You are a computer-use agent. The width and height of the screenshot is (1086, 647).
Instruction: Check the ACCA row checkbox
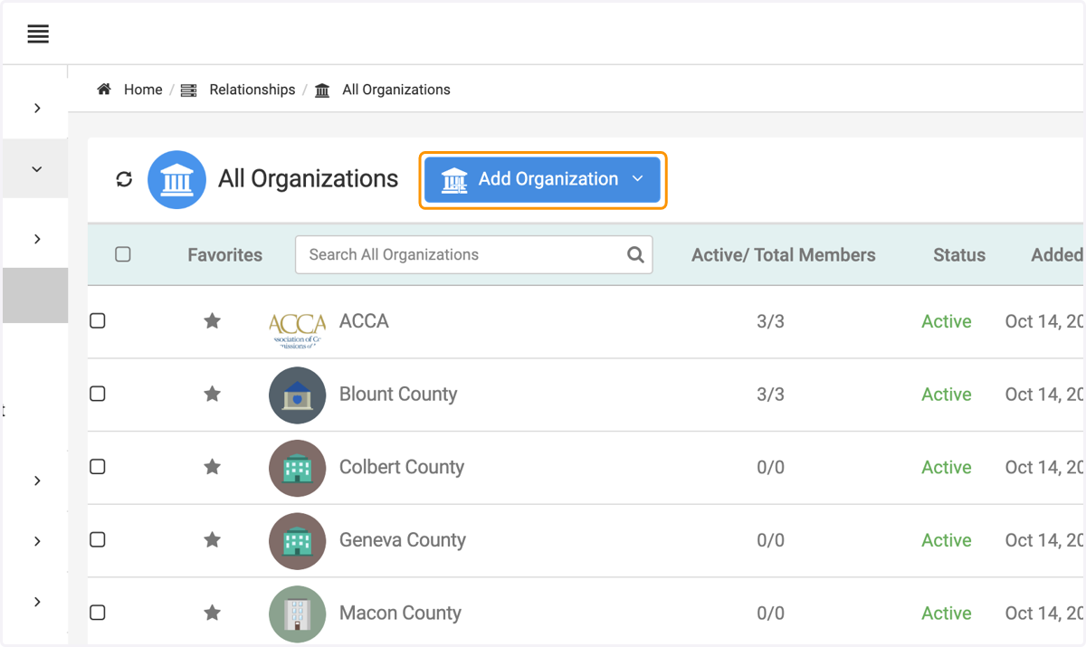[x=98, y=320]
